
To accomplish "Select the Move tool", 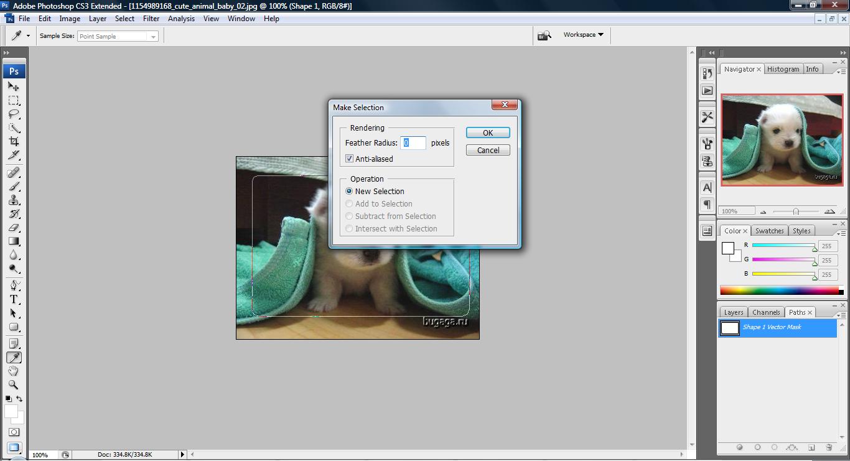I will tap(14, 86).
